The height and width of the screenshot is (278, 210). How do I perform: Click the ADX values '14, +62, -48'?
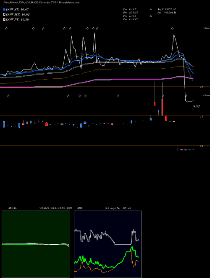click(123, 208)
